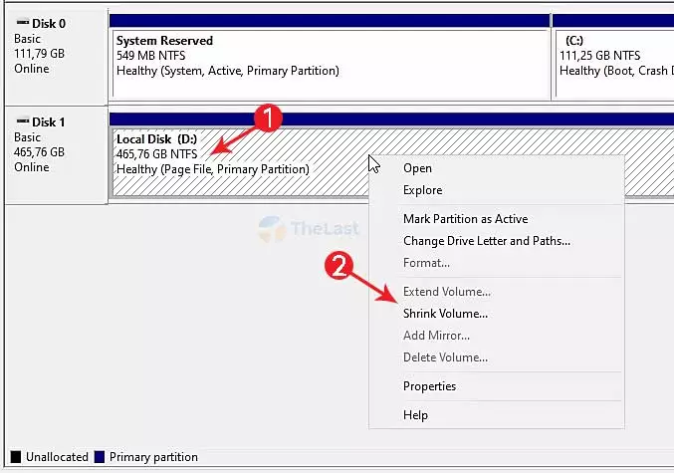Open Properties from the context menu
The height and width of the screenshot is (473, 674).
(x=429, y=386)
